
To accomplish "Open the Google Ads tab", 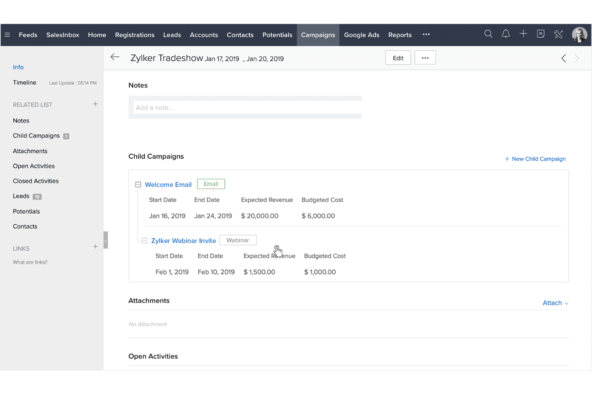I will (362, 35).
